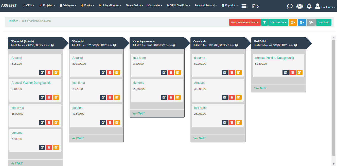The image size is (337, 166).
Task: Expand the Tüm Teklifler dropdown
Action: coord(278,22)
